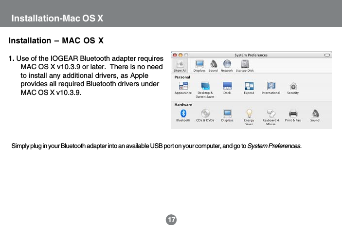Open the Energy Saver preferences

pyautogui.click(x=249, y=117)
